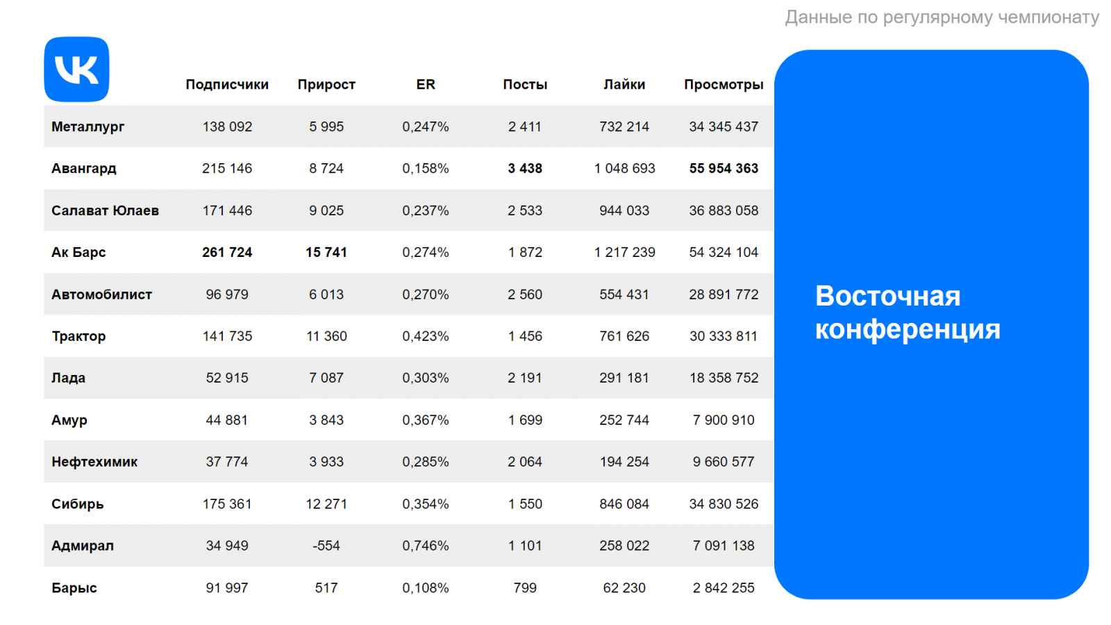
Task: Click the Авангард team name
Action: pos(84,169)
